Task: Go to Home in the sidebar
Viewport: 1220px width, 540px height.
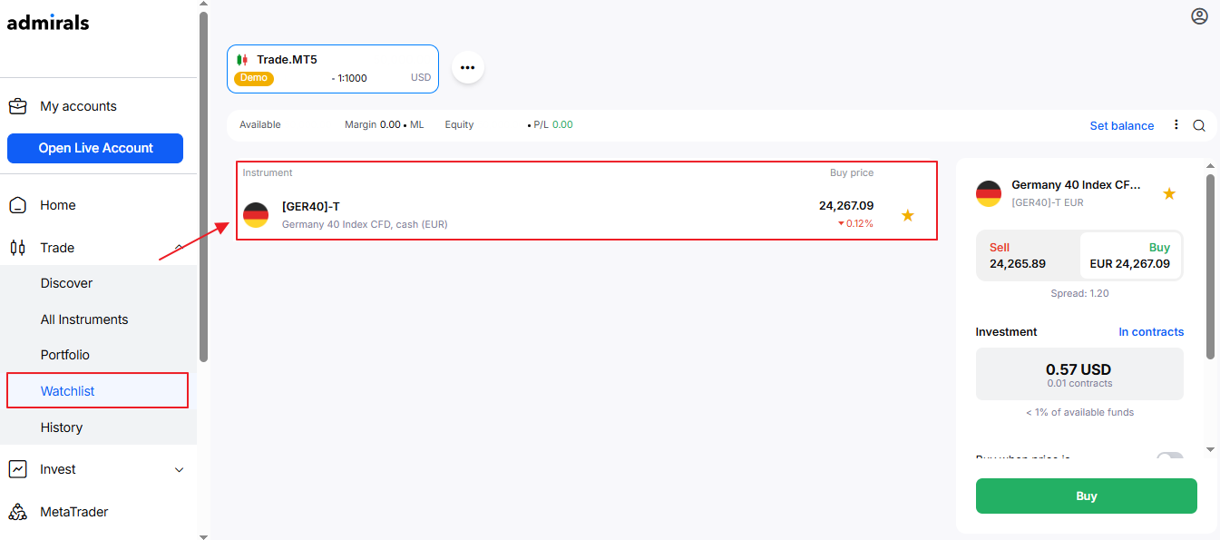Action: pos(58,205)
